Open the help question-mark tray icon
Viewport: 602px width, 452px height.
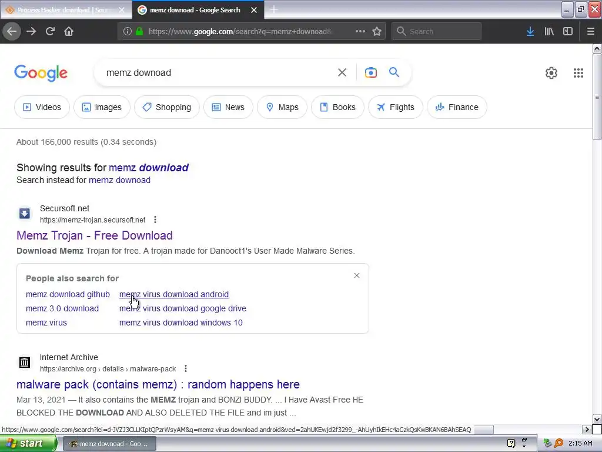tap(511, 444)
